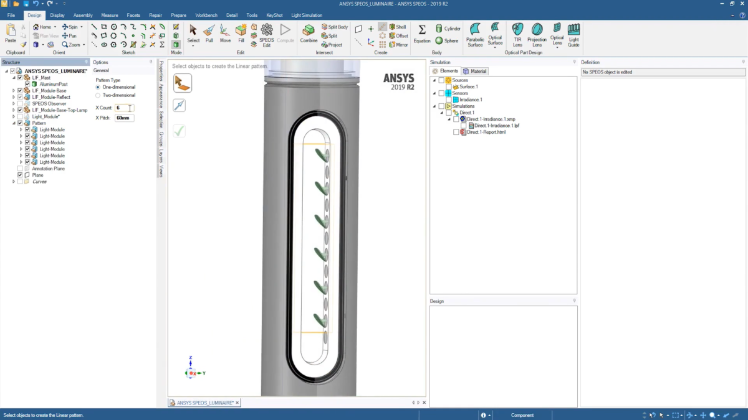Toggle the LIF_Mast visibility checkbox
The height and width of the screenshot is (420, 748).
[x=20, y=78]
